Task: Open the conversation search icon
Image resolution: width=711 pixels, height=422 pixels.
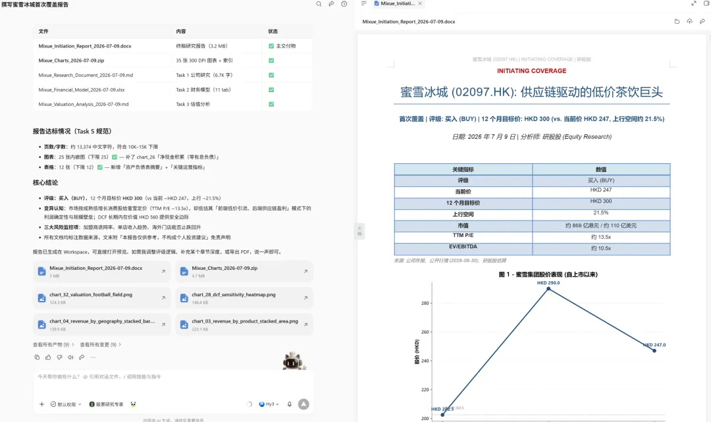Action: click(319, 4)
